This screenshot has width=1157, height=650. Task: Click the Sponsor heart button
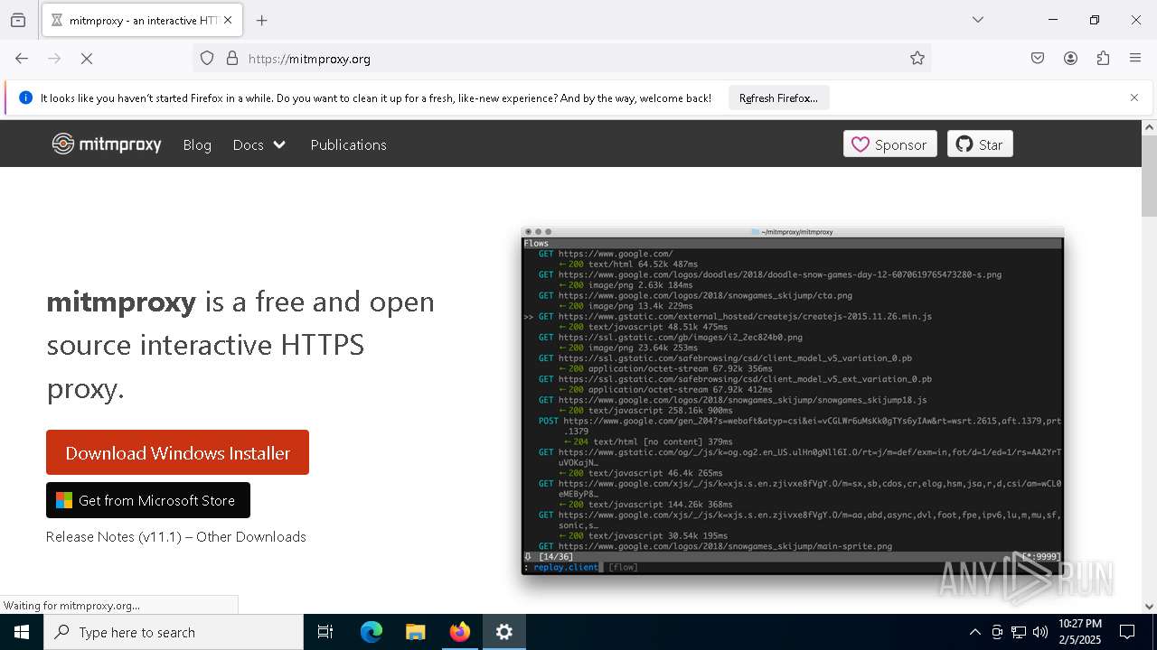(x=889, y=144)
